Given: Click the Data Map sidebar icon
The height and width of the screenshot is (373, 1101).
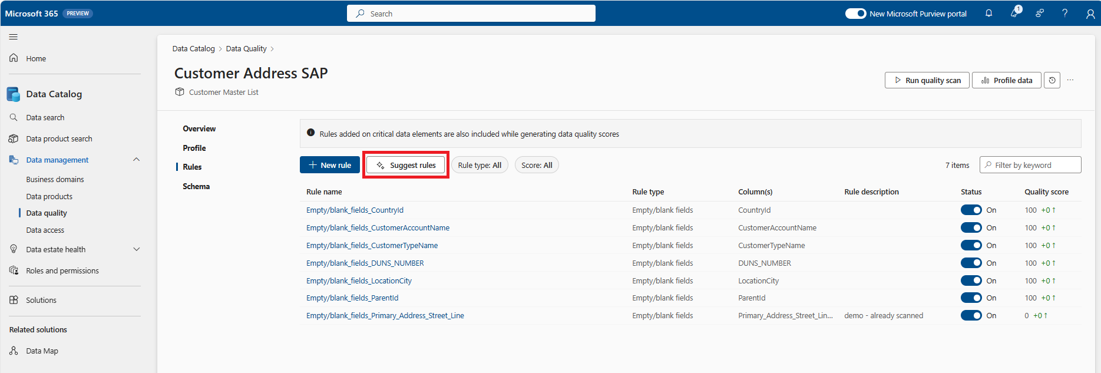Looking at the screenshot, I should [x=14, y=351].
